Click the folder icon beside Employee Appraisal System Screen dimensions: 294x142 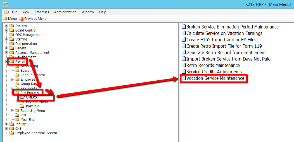[11, 133]
